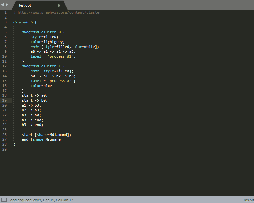Screen dimensions: 254x203
Task: Click line number 19 in the gutter
Action: tap(5, 101)
